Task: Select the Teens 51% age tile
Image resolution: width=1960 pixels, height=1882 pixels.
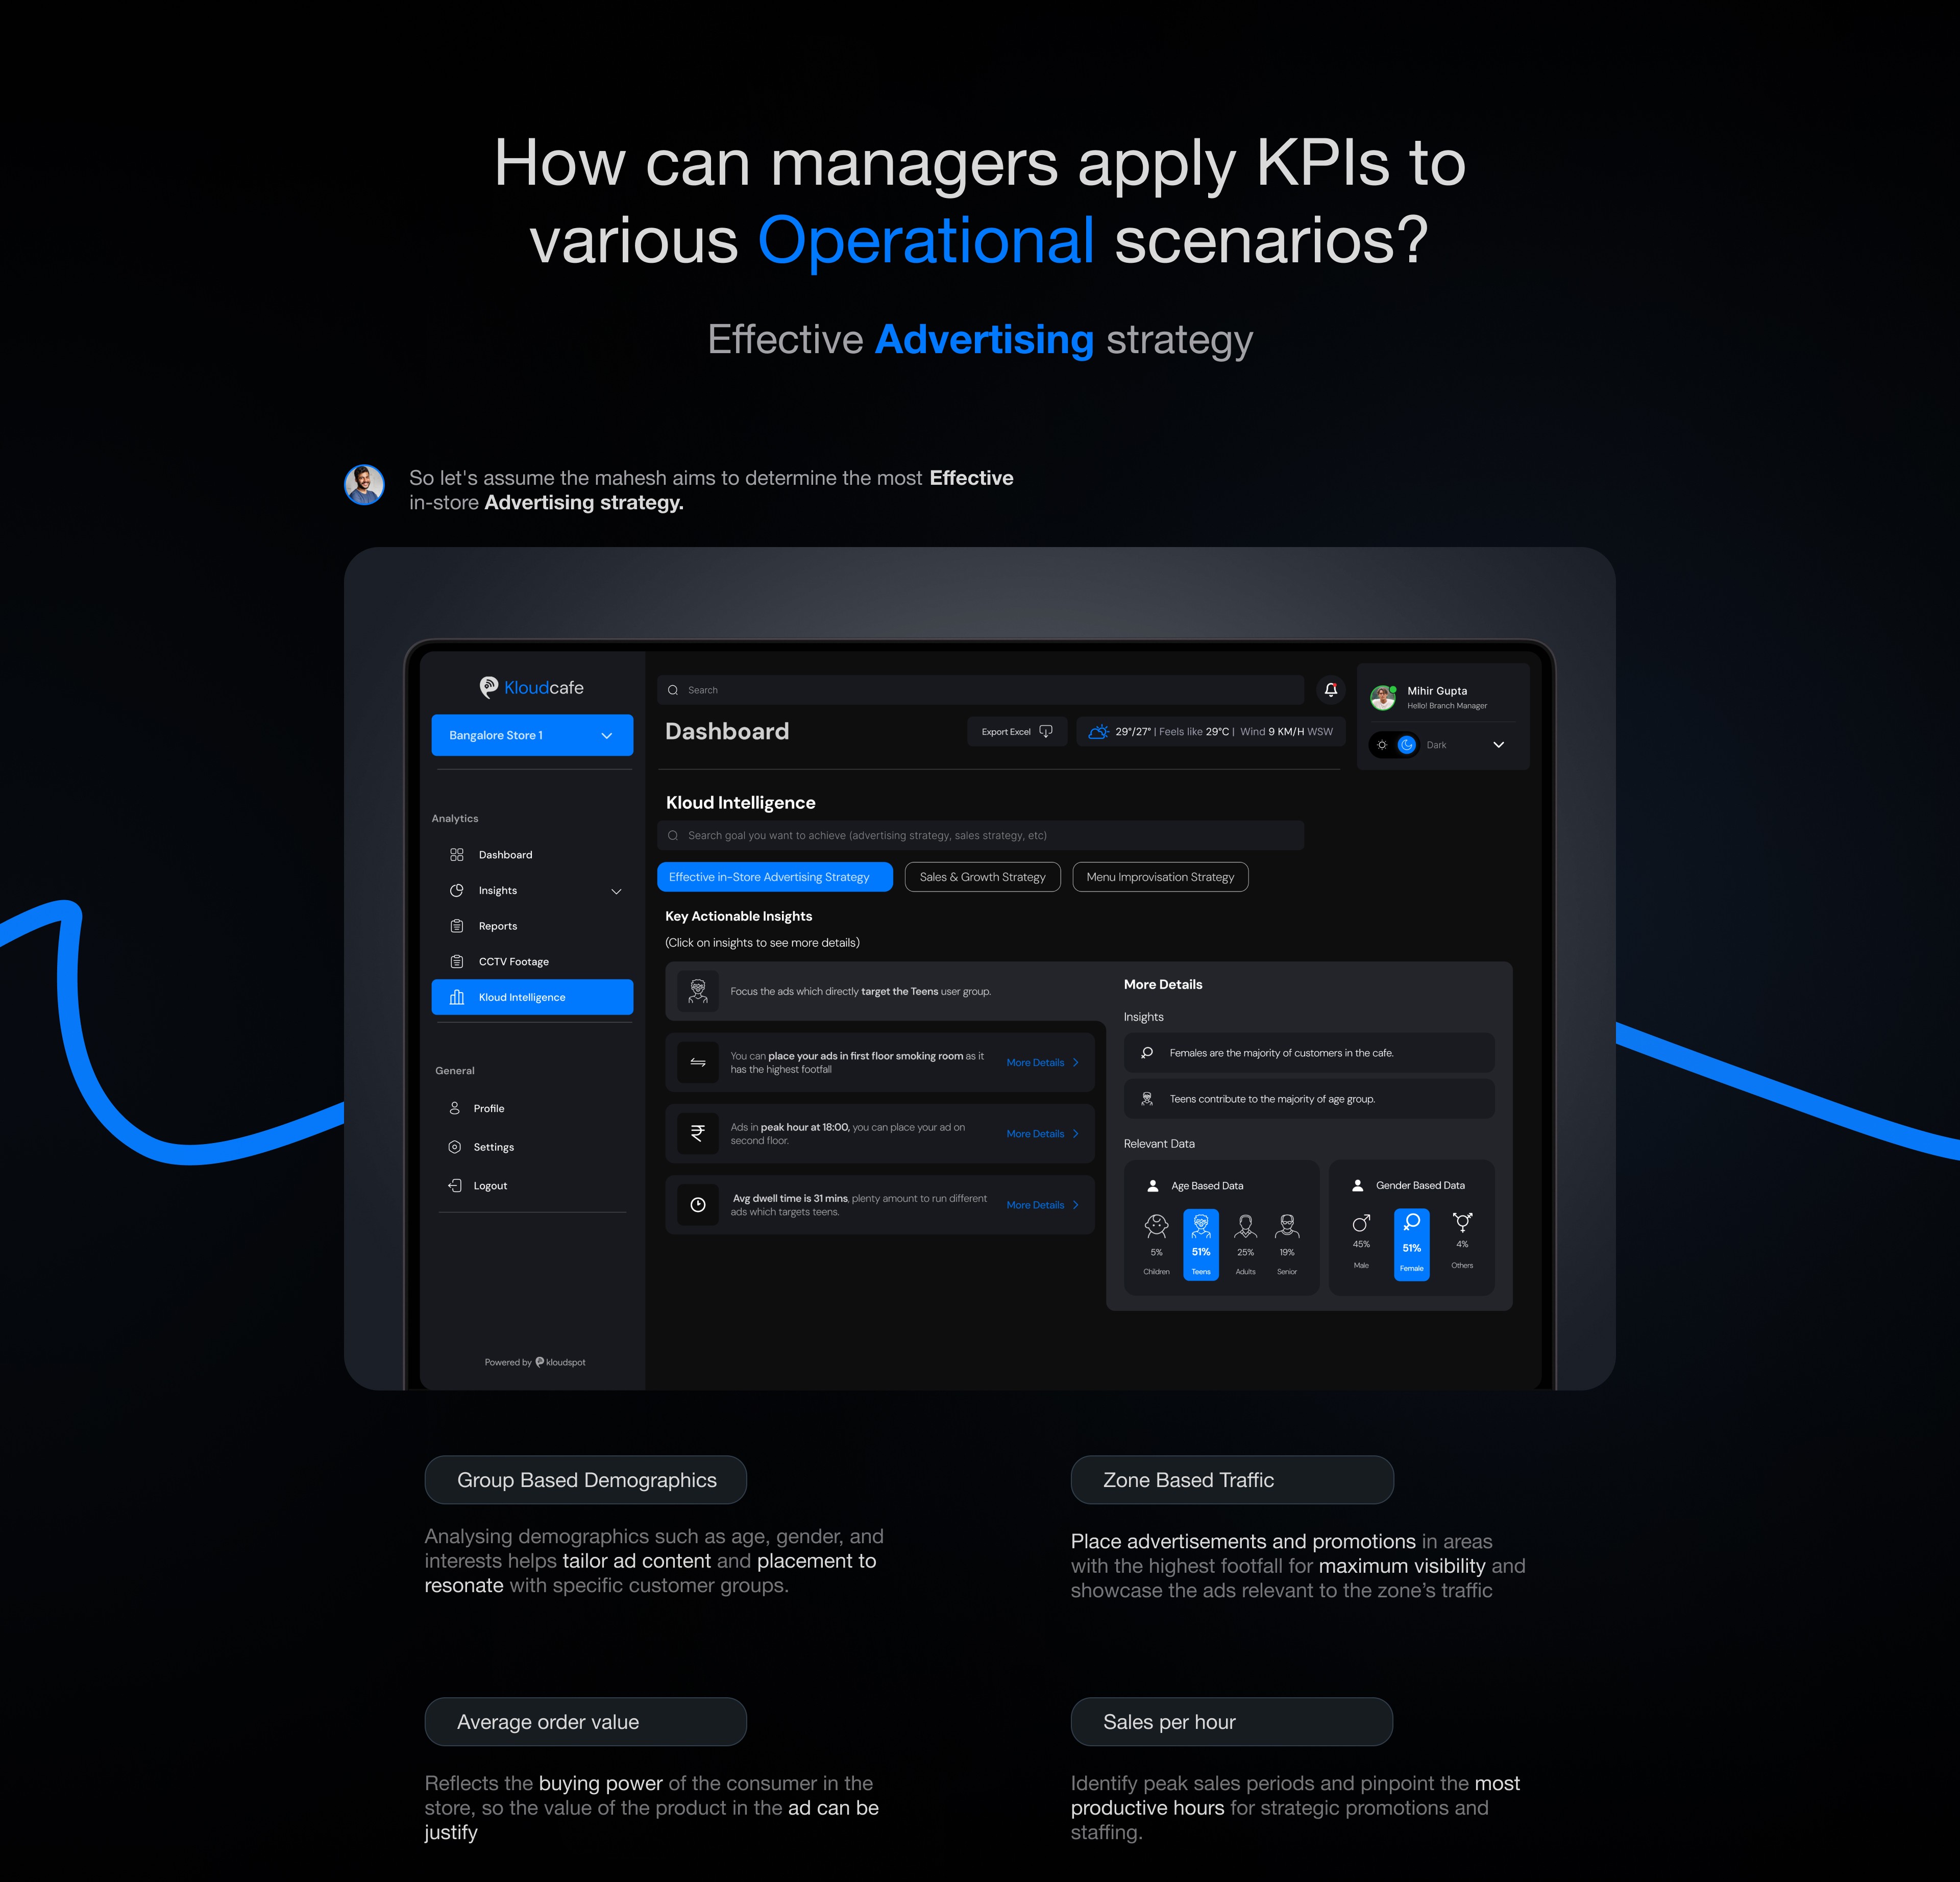Action: coord(1201,1244)
